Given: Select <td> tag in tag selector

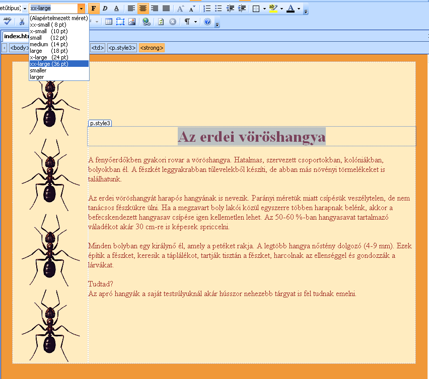Looking at the screenshot, I should point(98,48).
